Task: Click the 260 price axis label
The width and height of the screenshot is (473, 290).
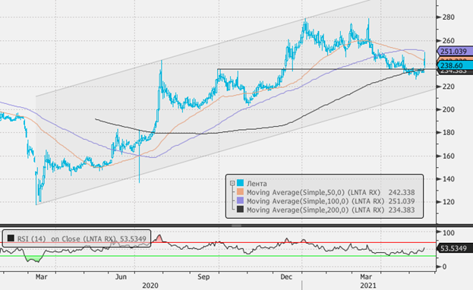Action: 449,40
